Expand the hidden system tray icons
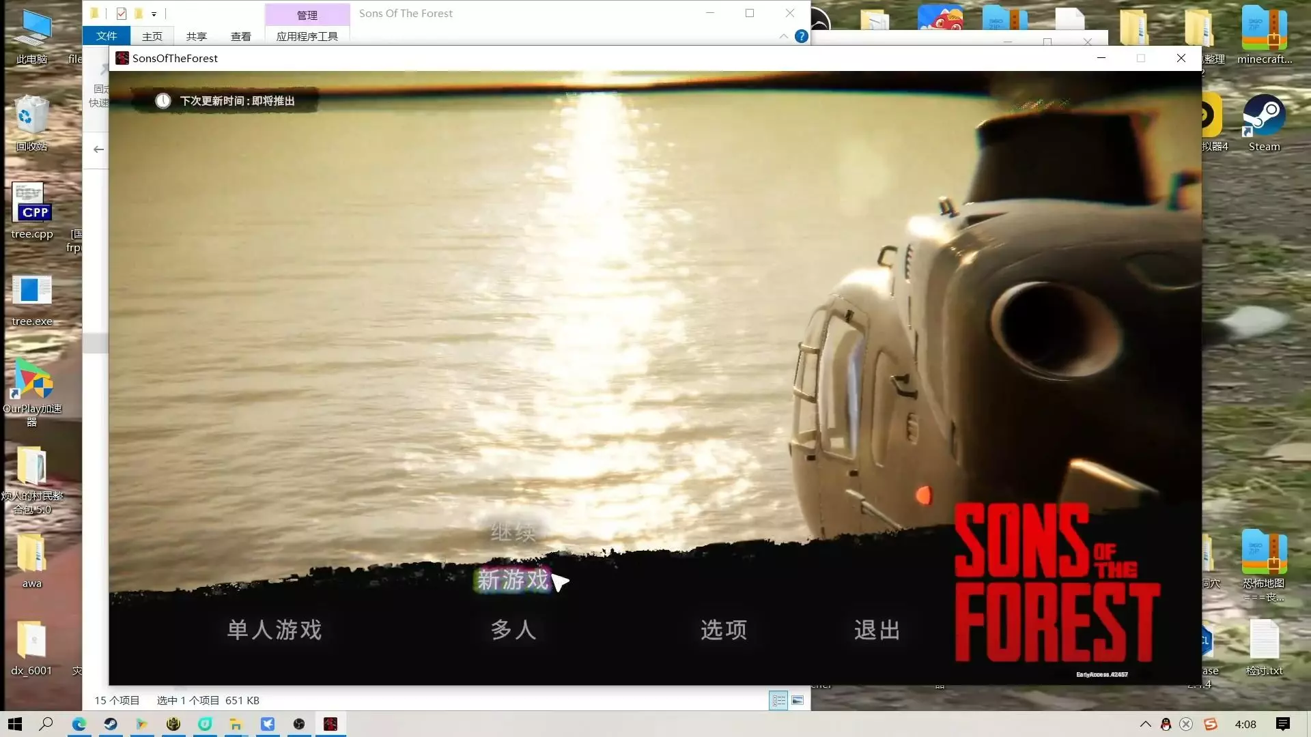1311x737 pixels. (x=1145, y=724)
